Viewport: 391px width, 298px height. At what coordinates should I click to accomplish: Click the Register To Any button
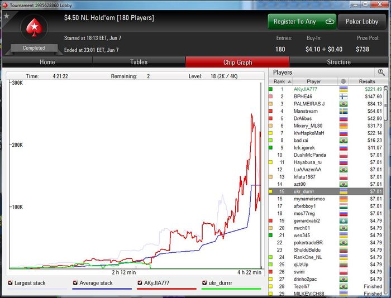pyautogui.click(x=302, y=21)
